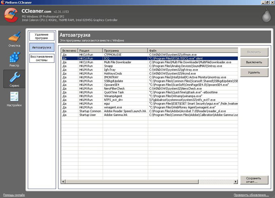Open the Очистка cleaner section

coord(15,39)
